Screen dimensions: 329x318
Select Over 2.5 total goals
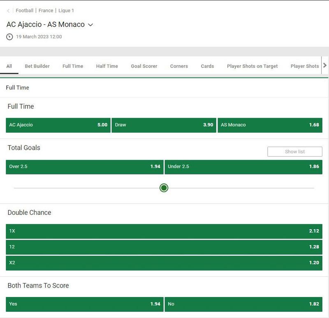(x=84, y=167)
